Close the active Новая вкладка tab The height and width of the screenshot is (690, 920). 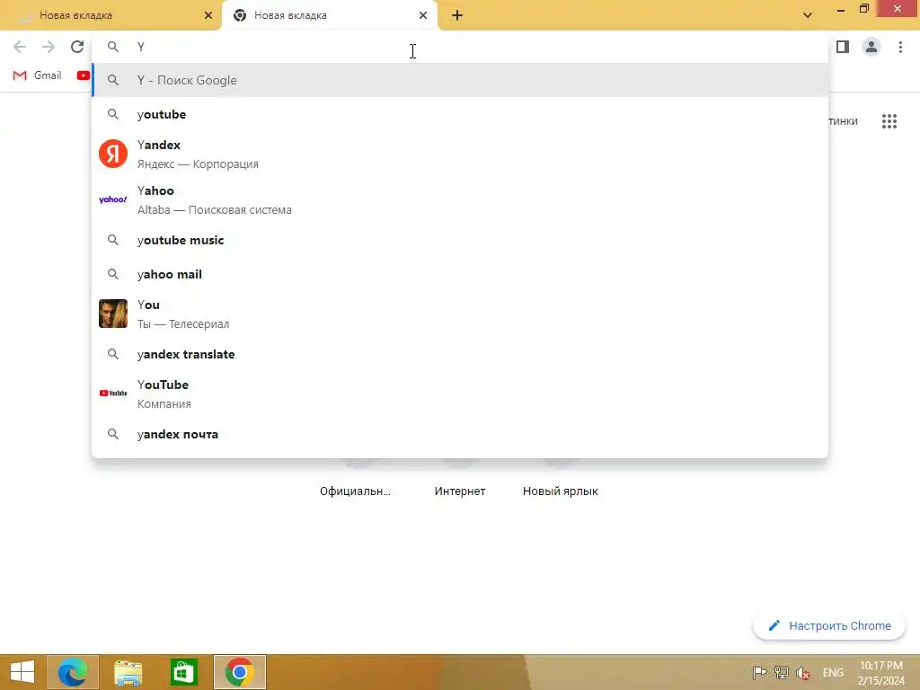click(x=423, y=16)
